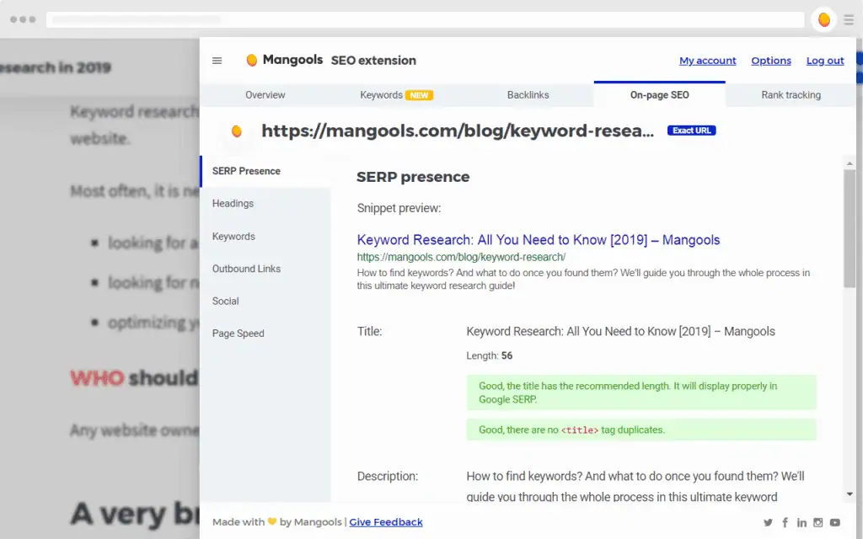Viewport: 863px width, 539px height.
Task: Click the Mangools extension icon in browser toolbar
Action: click(x=822, y=19)
